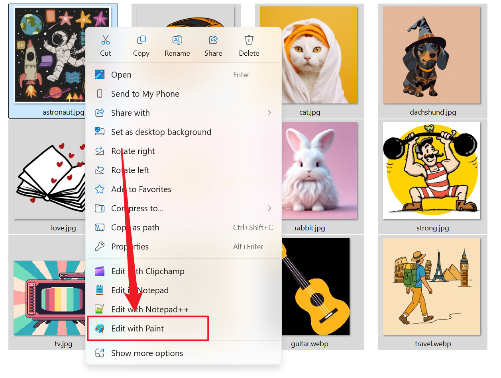Click the tv.jpg file name
This screenshot has width=501, height=378.
tap(63, 344)
